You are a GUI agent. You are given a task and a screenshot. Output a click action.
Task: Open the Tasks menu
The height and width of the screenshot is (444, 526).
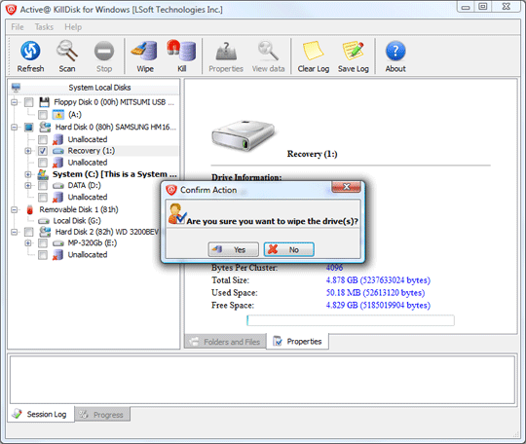tap(44, 27)
